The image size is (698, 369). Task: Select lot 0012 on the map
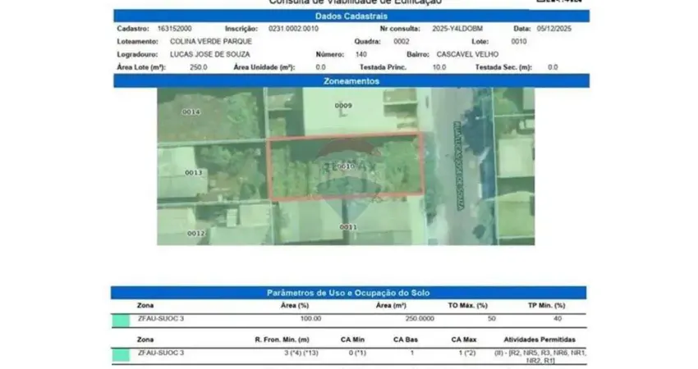(x=195, y=233)
